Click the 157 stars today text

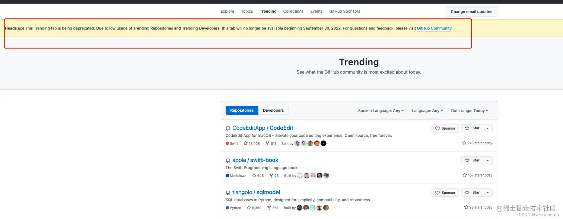477,175
